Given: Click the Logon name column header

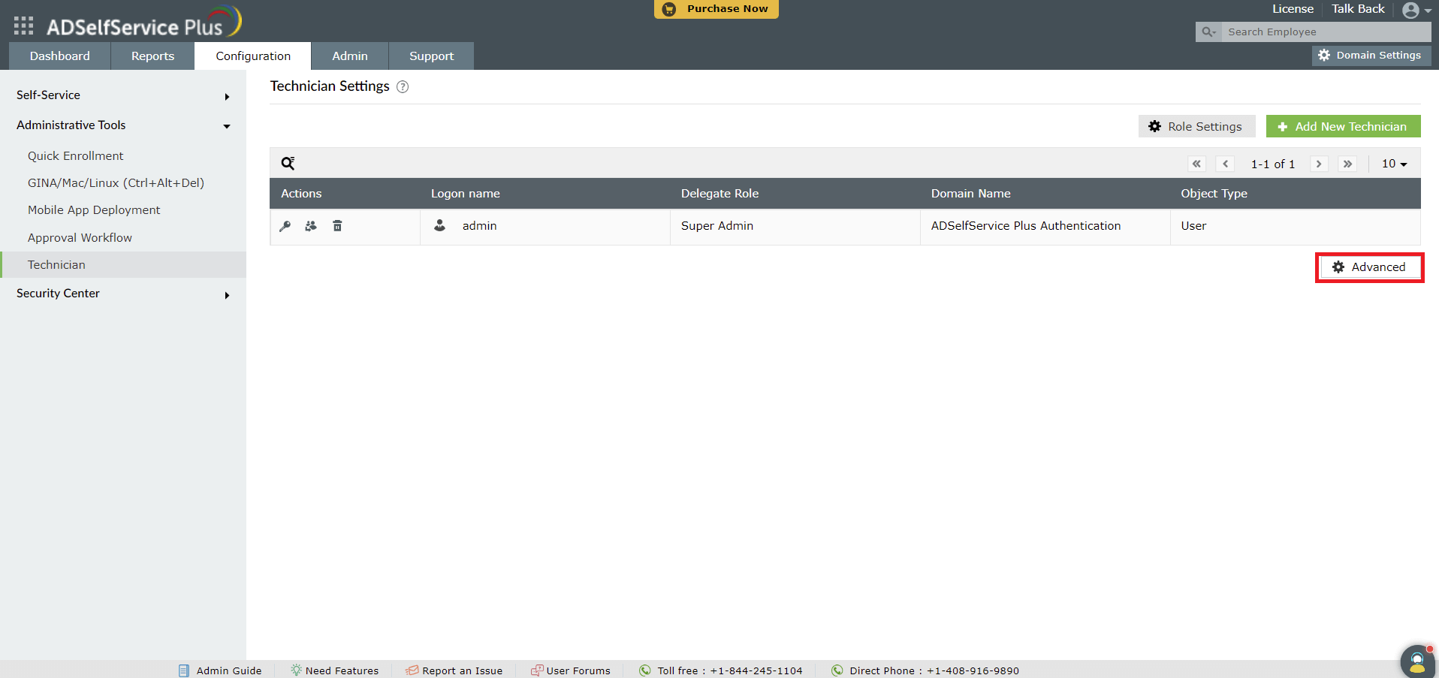Looking at the screenshot, I should 466,194.
